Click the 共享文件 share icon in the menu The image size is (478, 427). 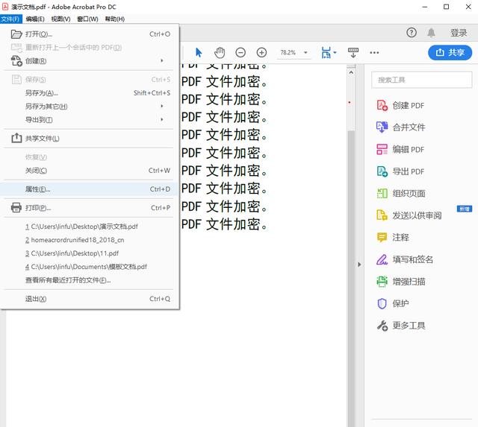point(16,138)
